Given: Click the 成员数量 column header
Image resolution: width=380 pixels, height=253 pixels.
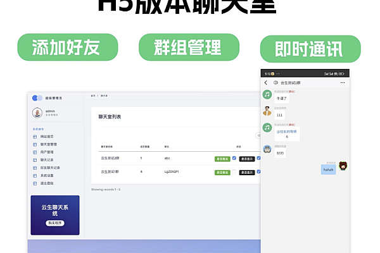Looking at the screenshot, I should click(x=145, y=147).
